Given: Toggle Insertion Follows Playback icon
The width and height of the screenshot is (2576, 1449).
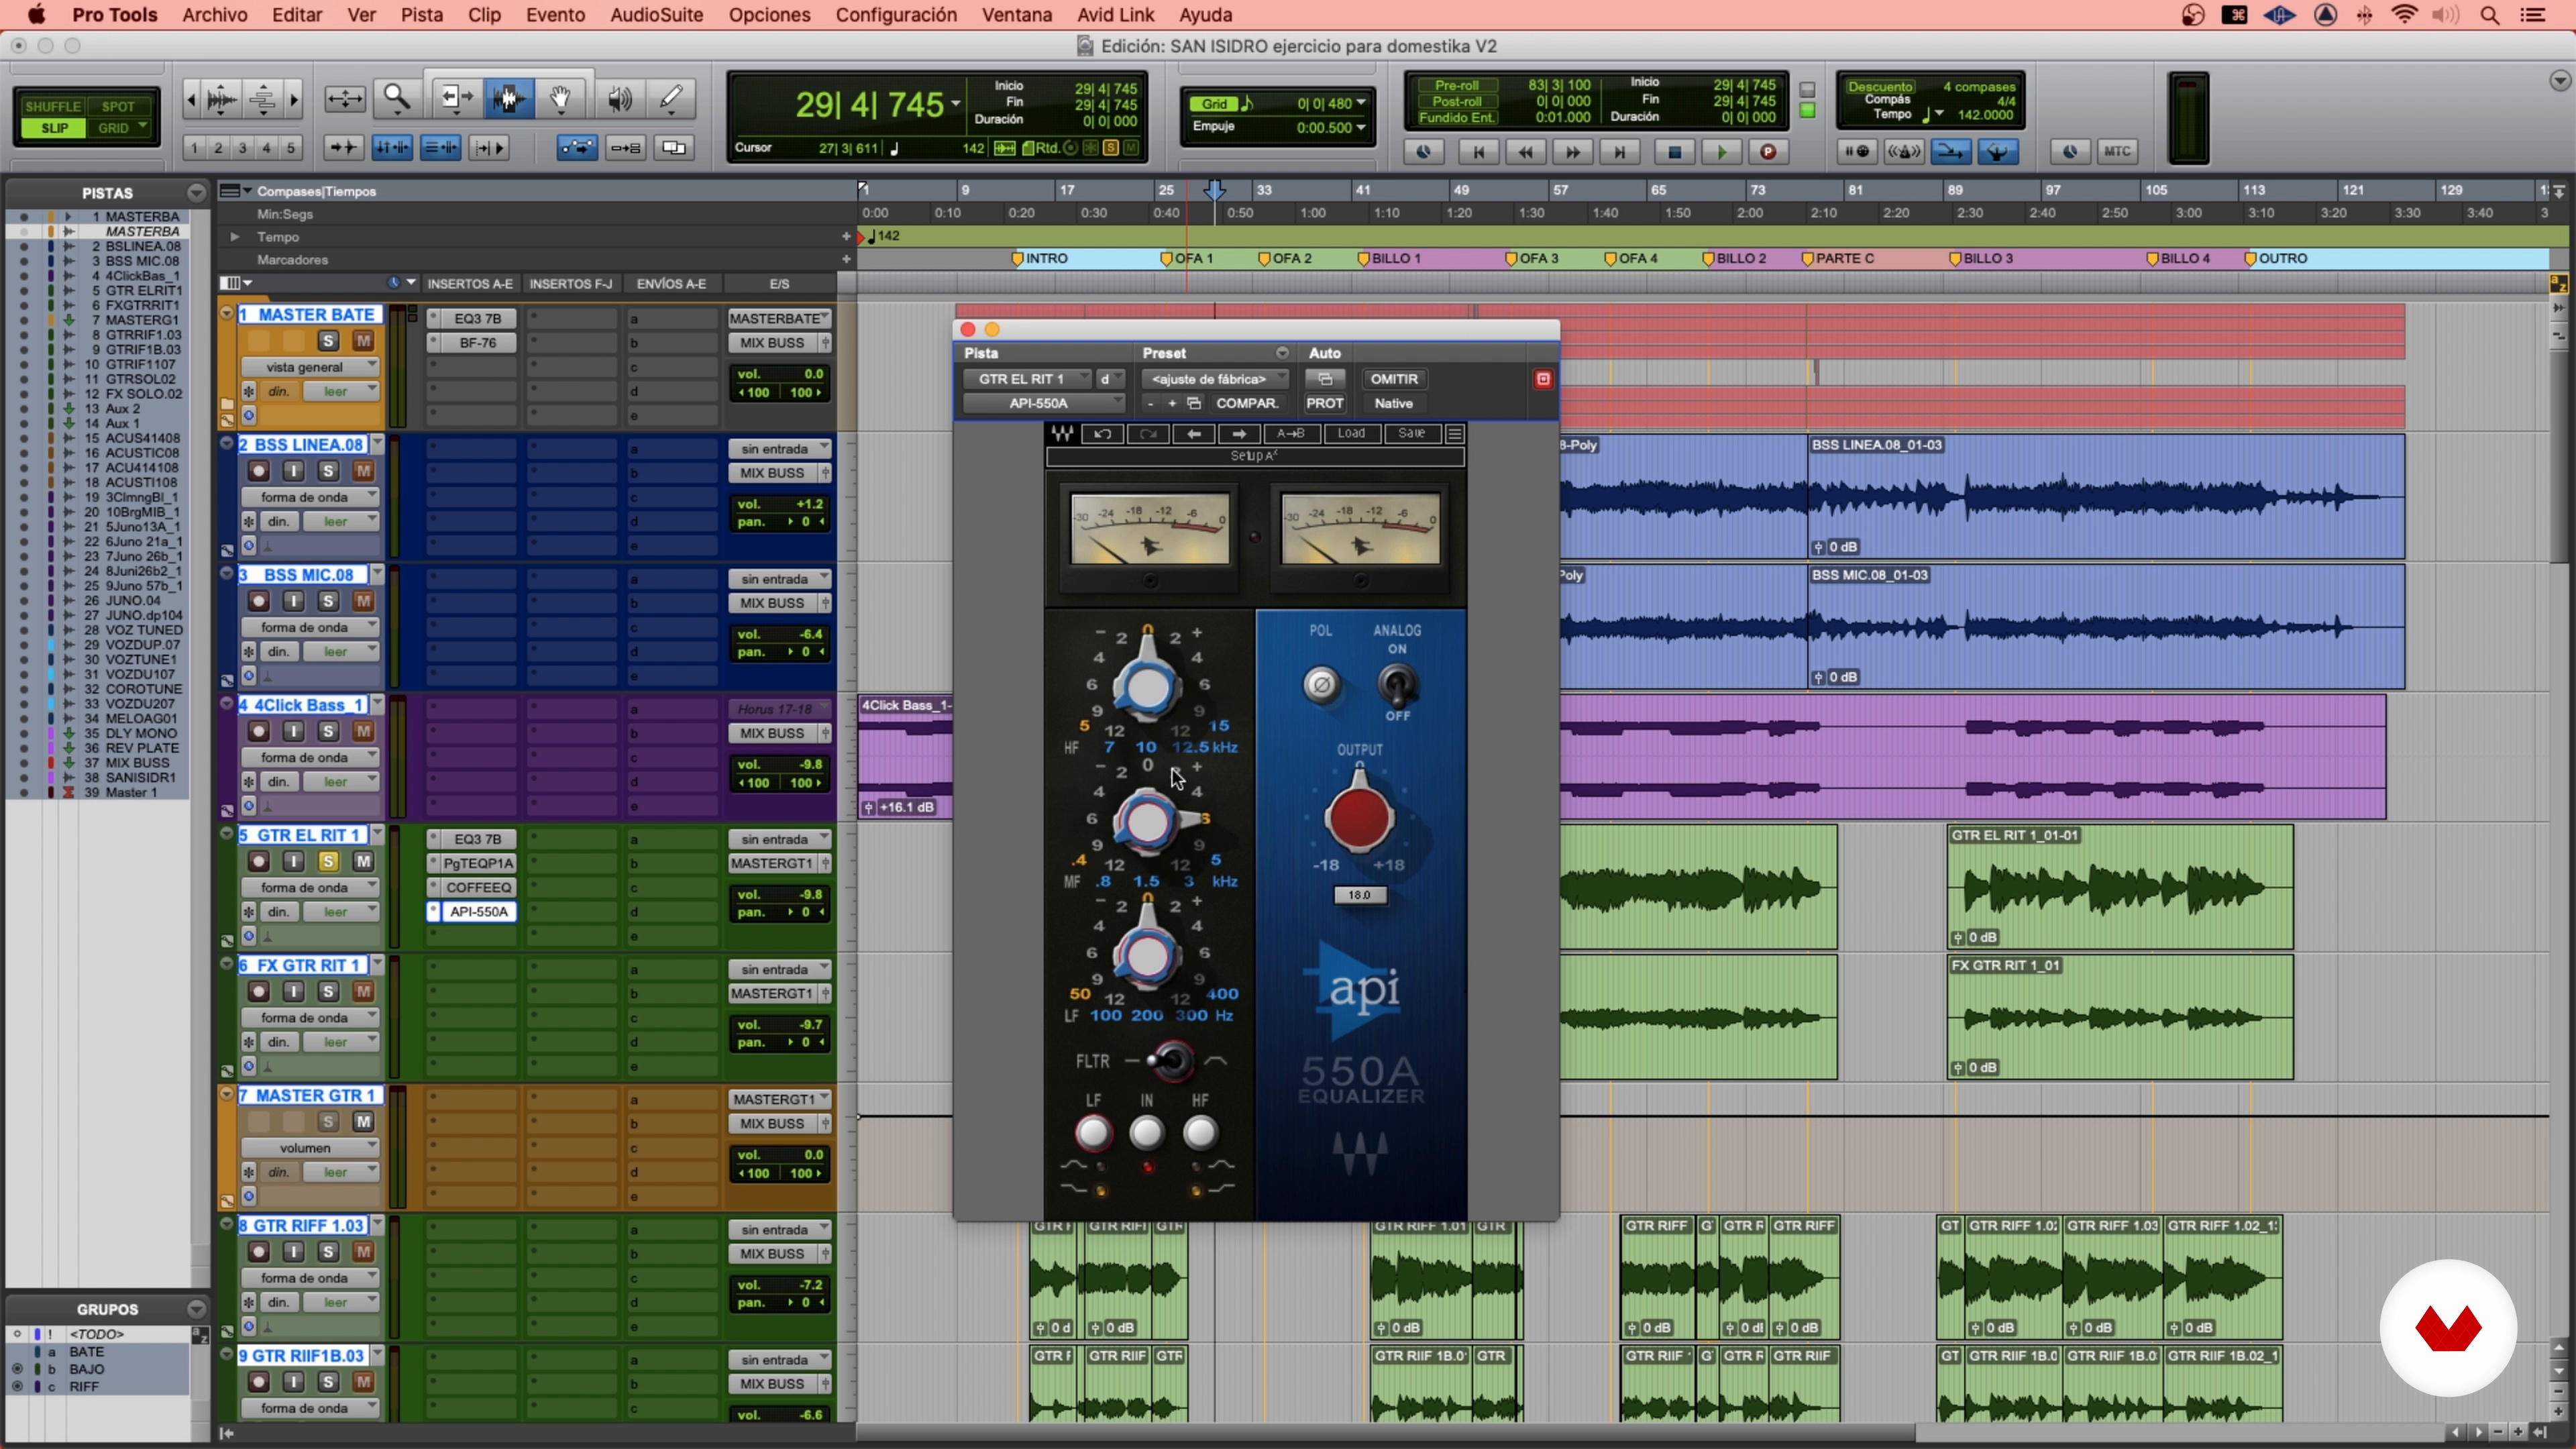Looking at the screenshot, I should pyautogui.click(x=489, y=148).
